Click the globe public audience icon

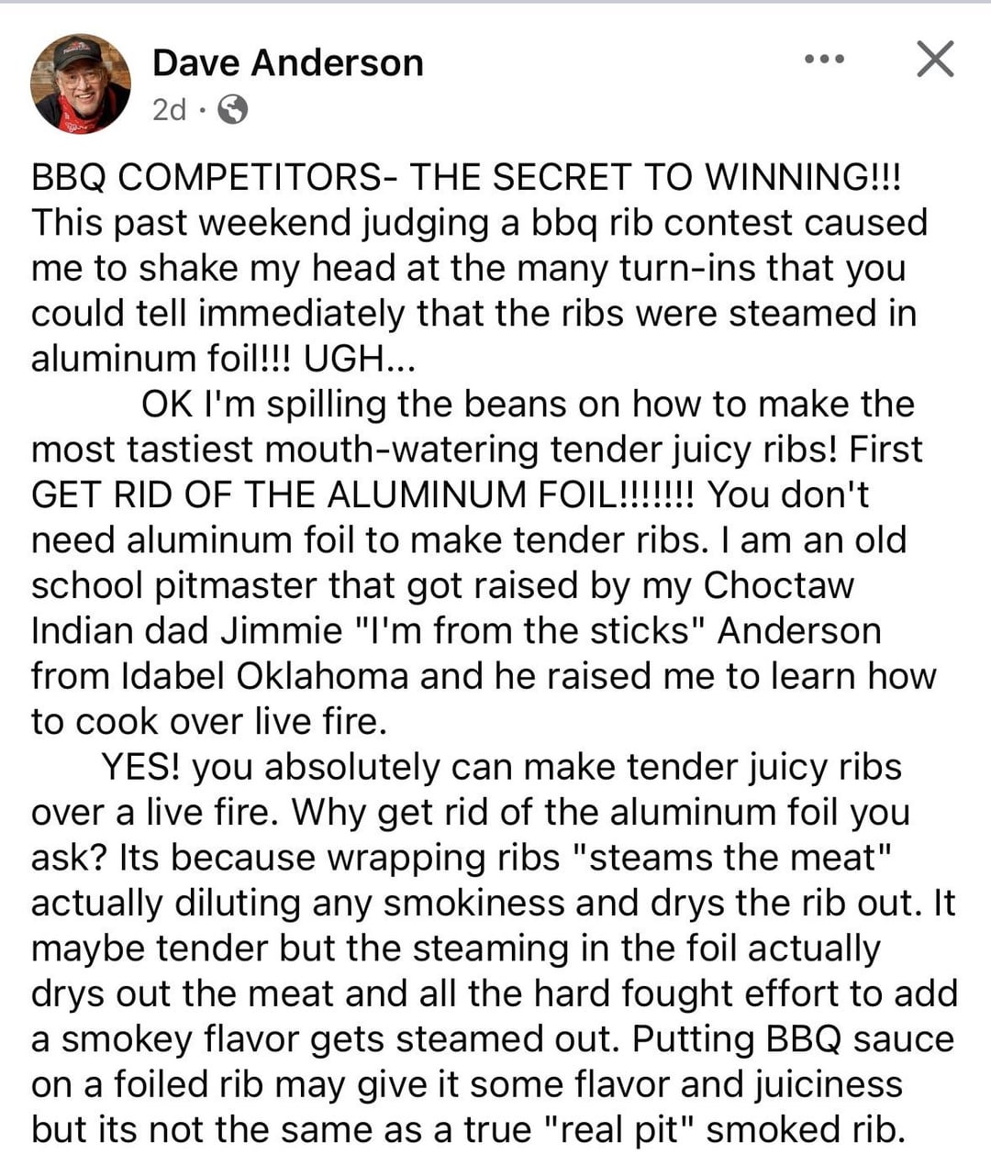(232, 110)
